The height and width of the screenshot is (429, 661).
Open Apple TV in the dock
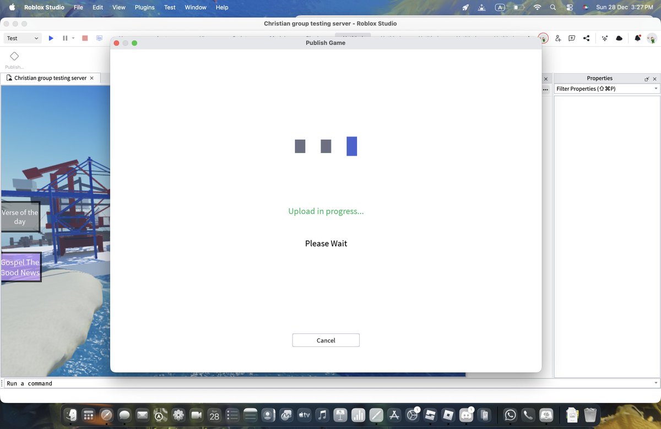(x=304, y=415)
